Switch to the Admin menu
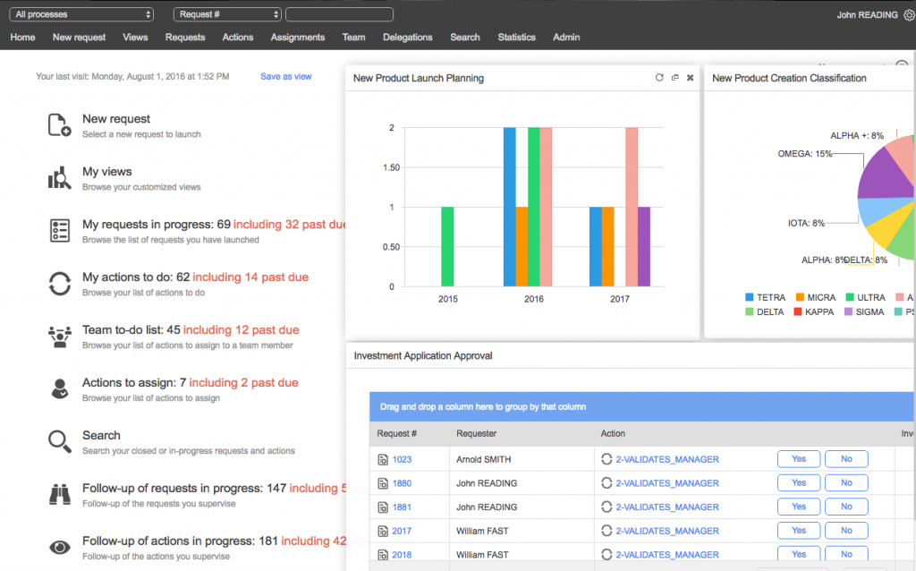Screen dimensions: 916x571 click(565, 38)
